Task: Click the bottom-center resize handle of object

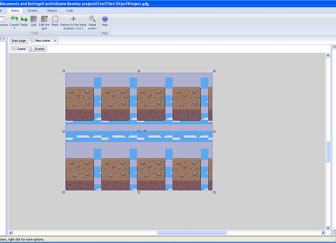Action: (139, 192)
